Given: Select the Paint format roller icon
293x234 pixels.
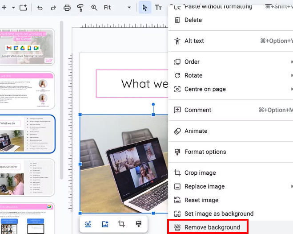Looking at the screenshot, I should coord(80,8).
